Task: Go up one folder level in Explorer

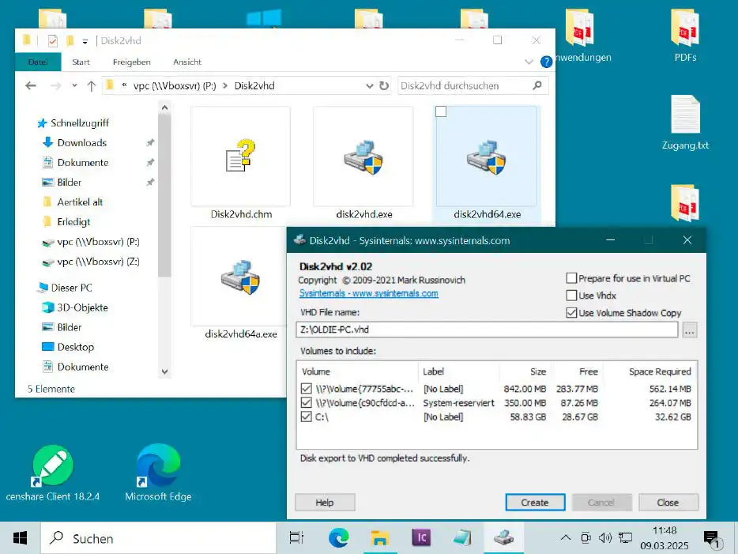Action: 92,85
